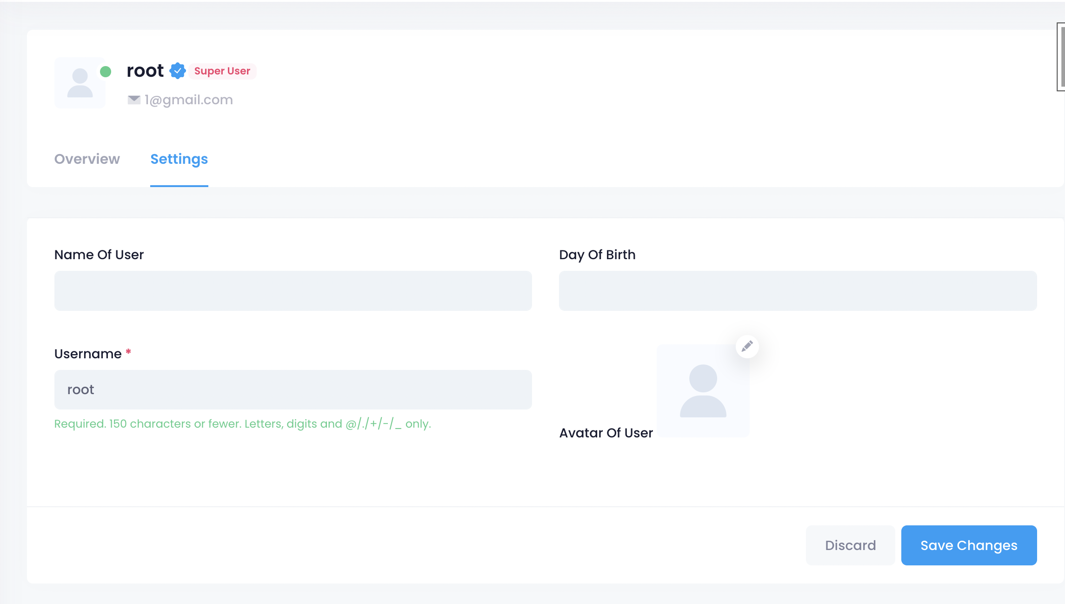
Task: Click the root profile name heading
Action: coord(145,71)
